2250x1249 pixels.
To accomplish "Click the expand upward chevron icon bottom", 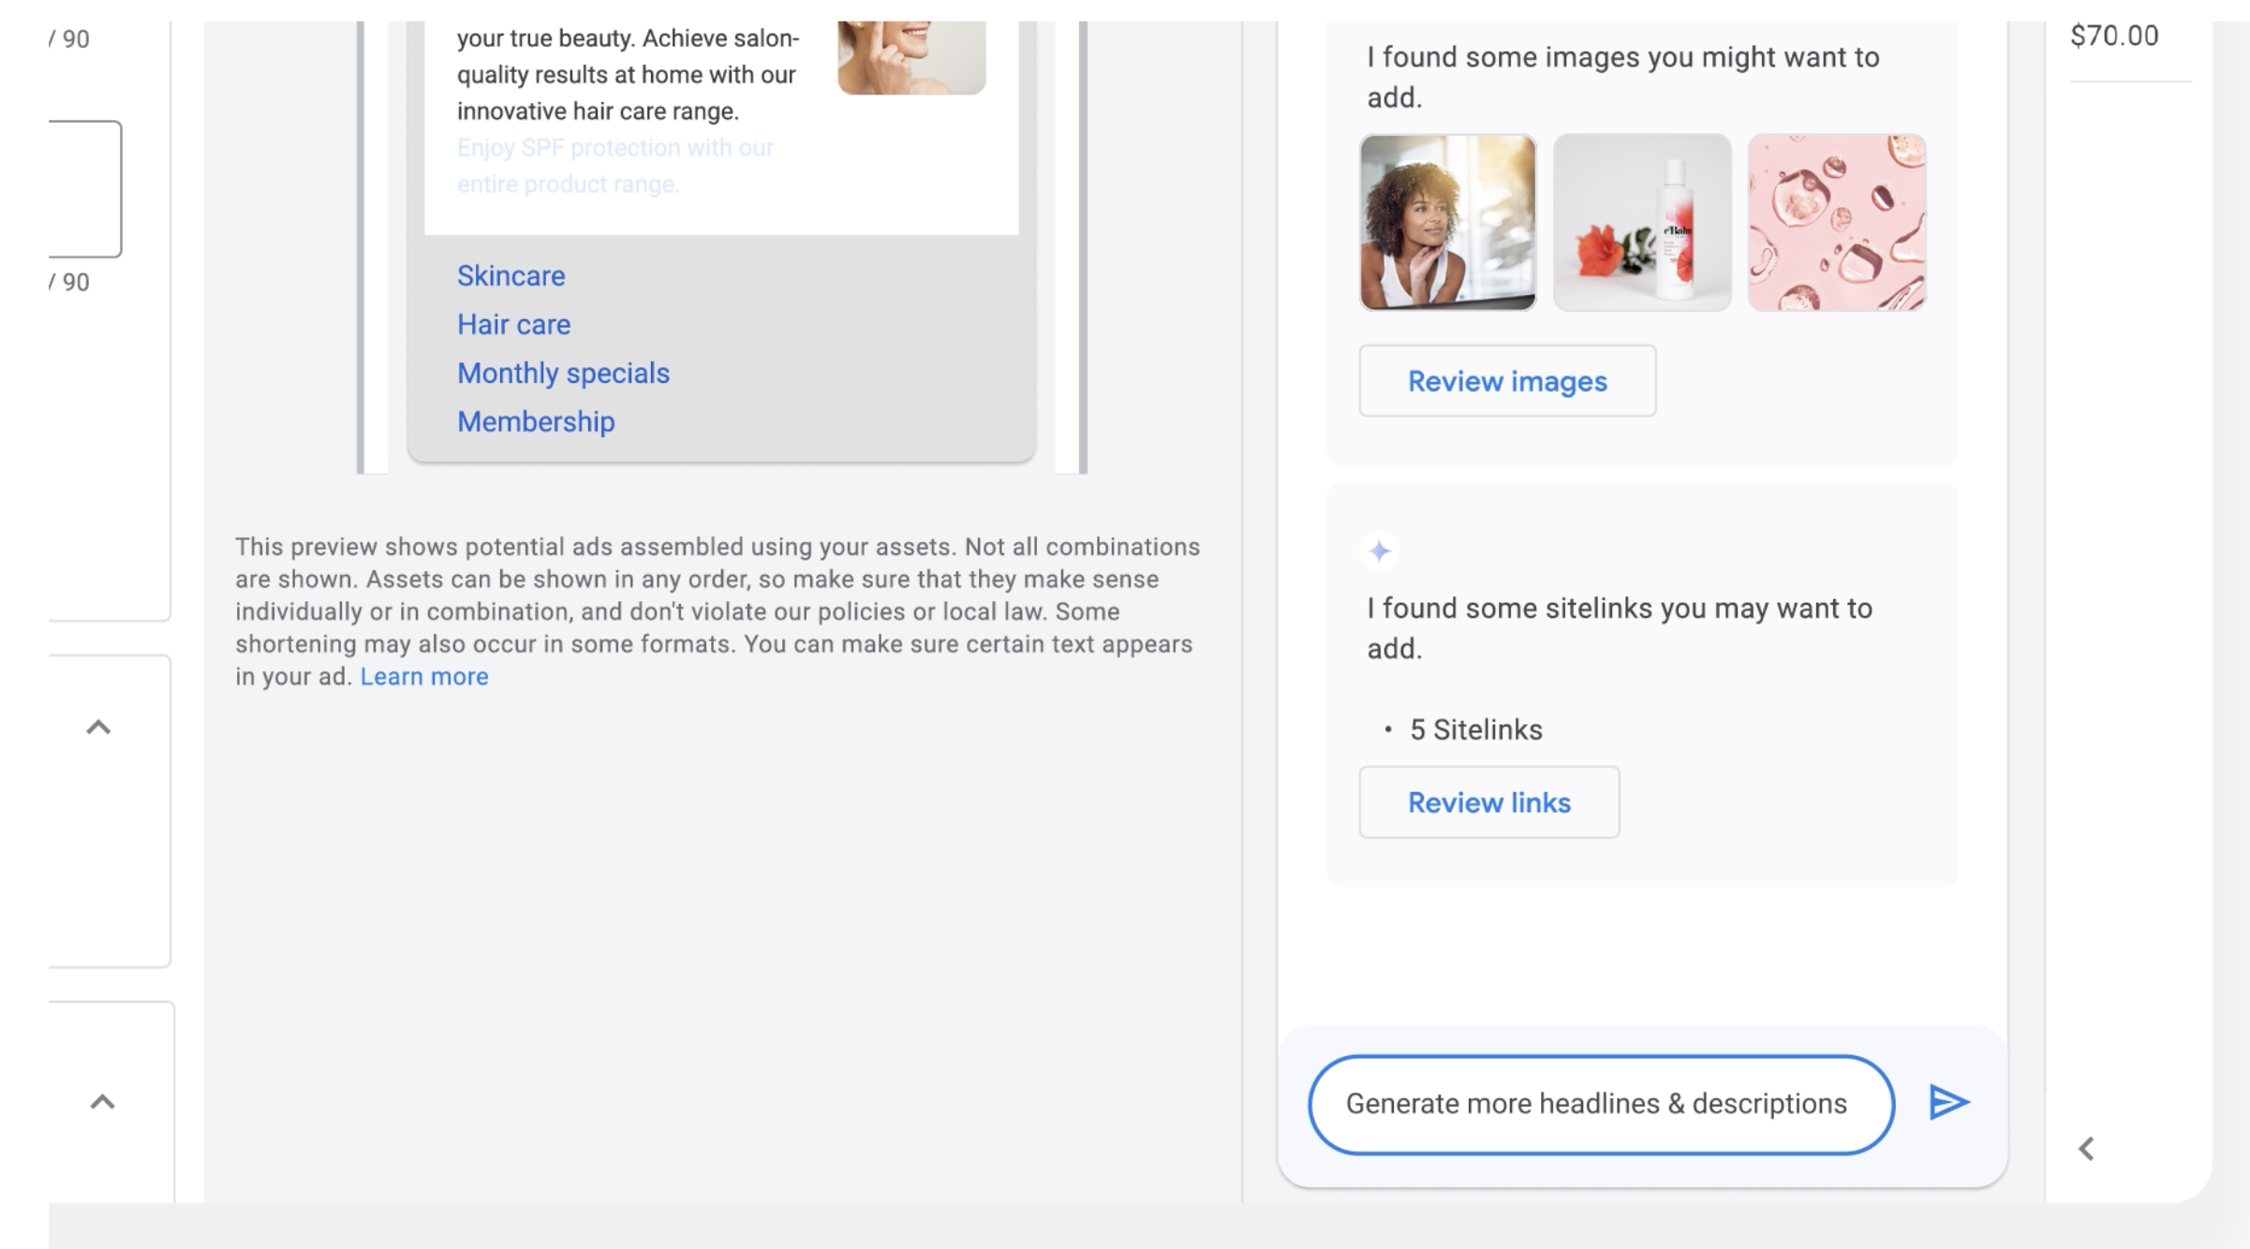I will 98,1100.
